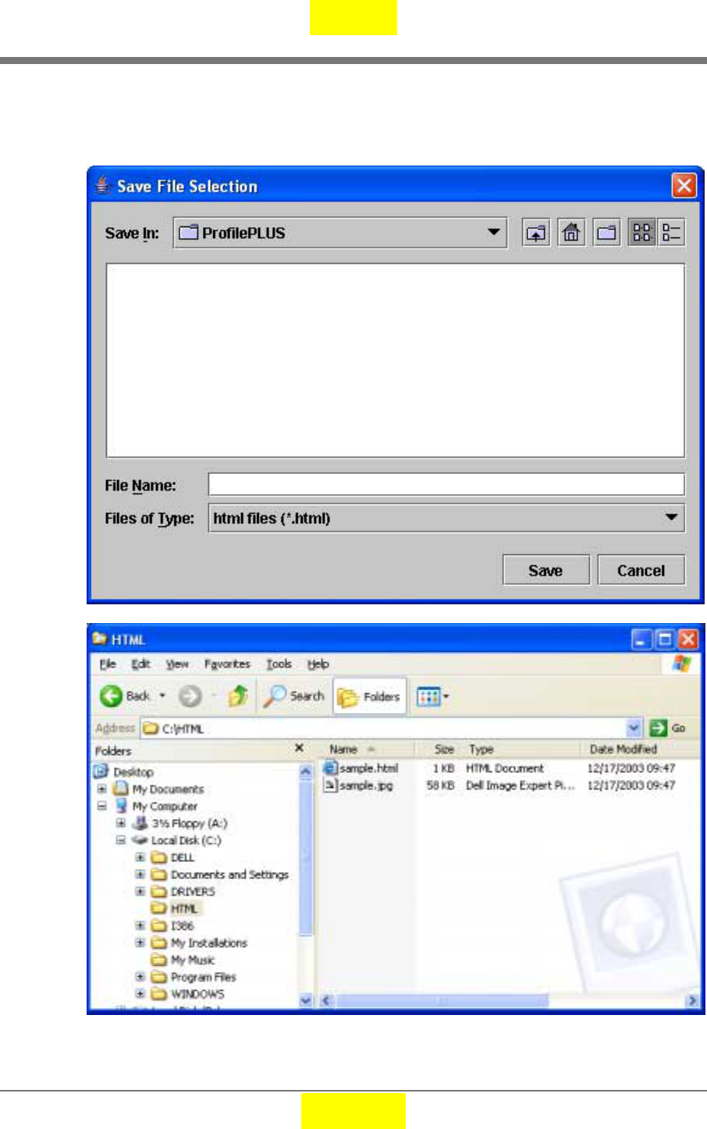Click the Search toolbar button

(293, 696)
